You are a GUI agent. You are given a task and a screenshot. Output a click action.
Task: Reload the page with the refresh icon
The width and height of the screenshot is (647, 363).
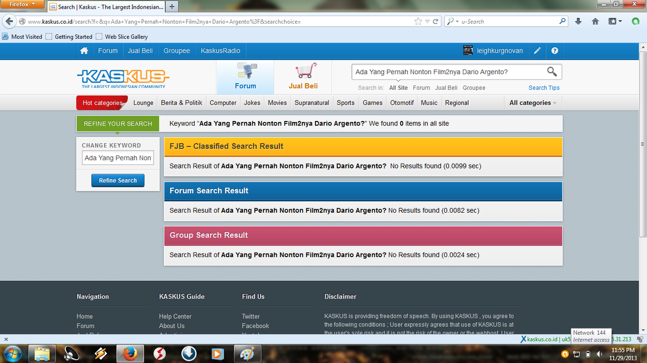pyautogui.click(x=436, y=22)
